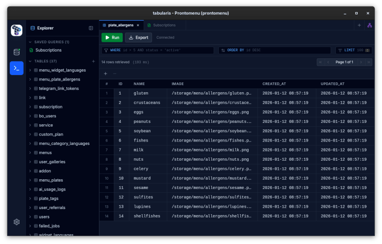The height and width of the screenshot is (244, 382).
Task: Select the menu_plates table
Action: click(x=51, y=180)
